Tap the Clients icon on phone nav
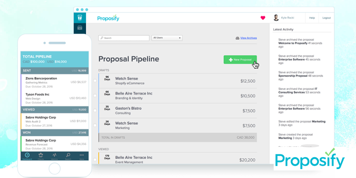This screenshot has height=178, width=356. pyautogui.click(x=41, y=156)
